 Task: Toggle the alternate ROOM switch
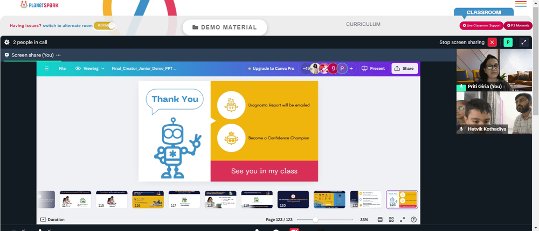pos(105,26)
